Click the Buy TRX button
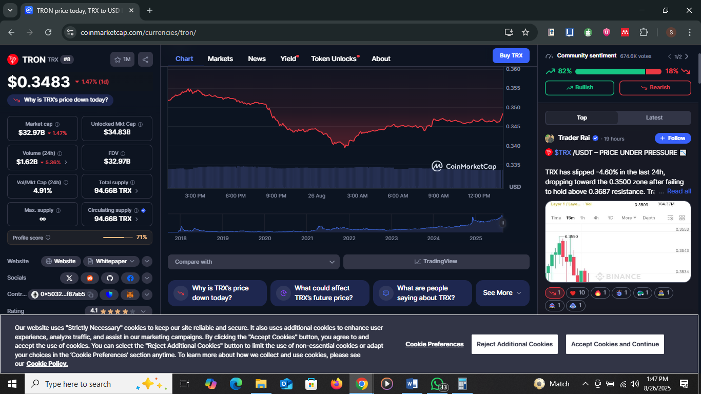The height and width of the screenshot is (394, 701). pos(511,56)
